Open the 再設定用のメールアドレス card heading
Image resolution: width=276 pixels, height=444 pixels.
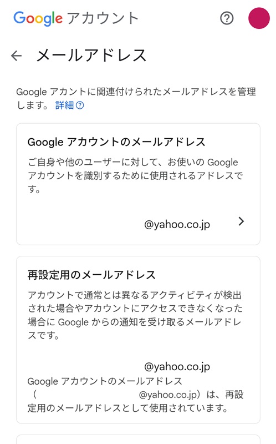(91, 275)
